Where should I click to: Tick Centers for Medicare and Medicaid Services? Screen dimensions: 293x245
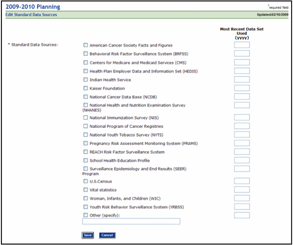pyautogui.click(x=85, y=63)
